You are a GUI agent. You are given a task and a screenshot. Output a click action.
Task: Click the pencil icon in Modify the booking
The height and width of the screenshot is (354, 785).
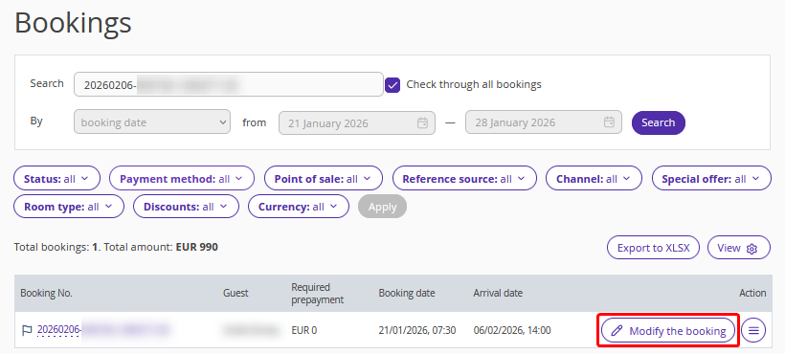[617, 330]
